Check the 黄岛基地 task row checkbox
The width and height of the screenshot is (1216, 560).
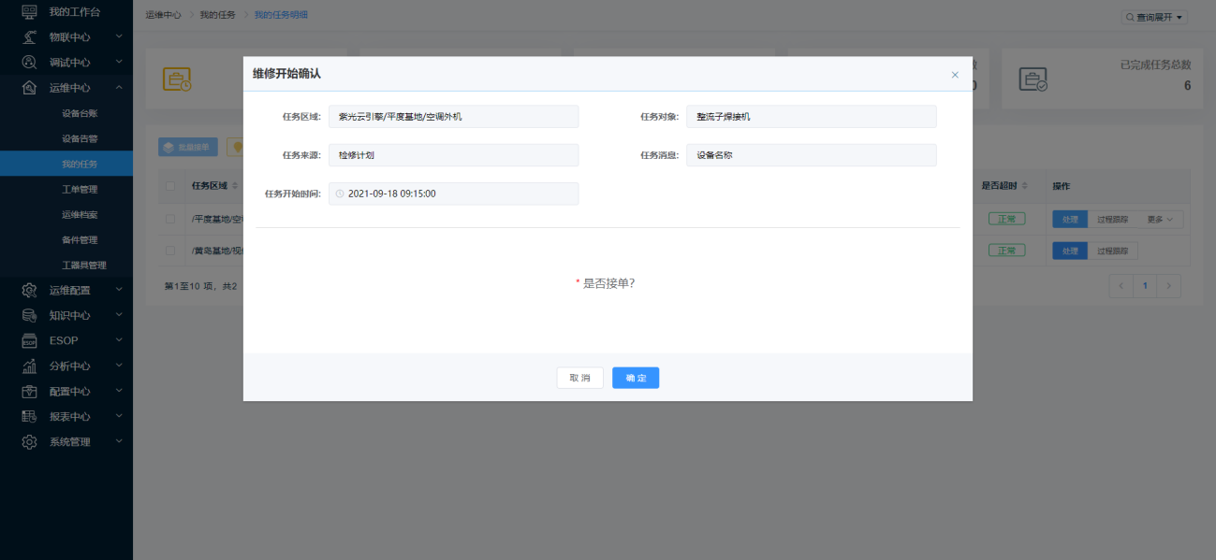pyautogui.click(x=169, y=251)
